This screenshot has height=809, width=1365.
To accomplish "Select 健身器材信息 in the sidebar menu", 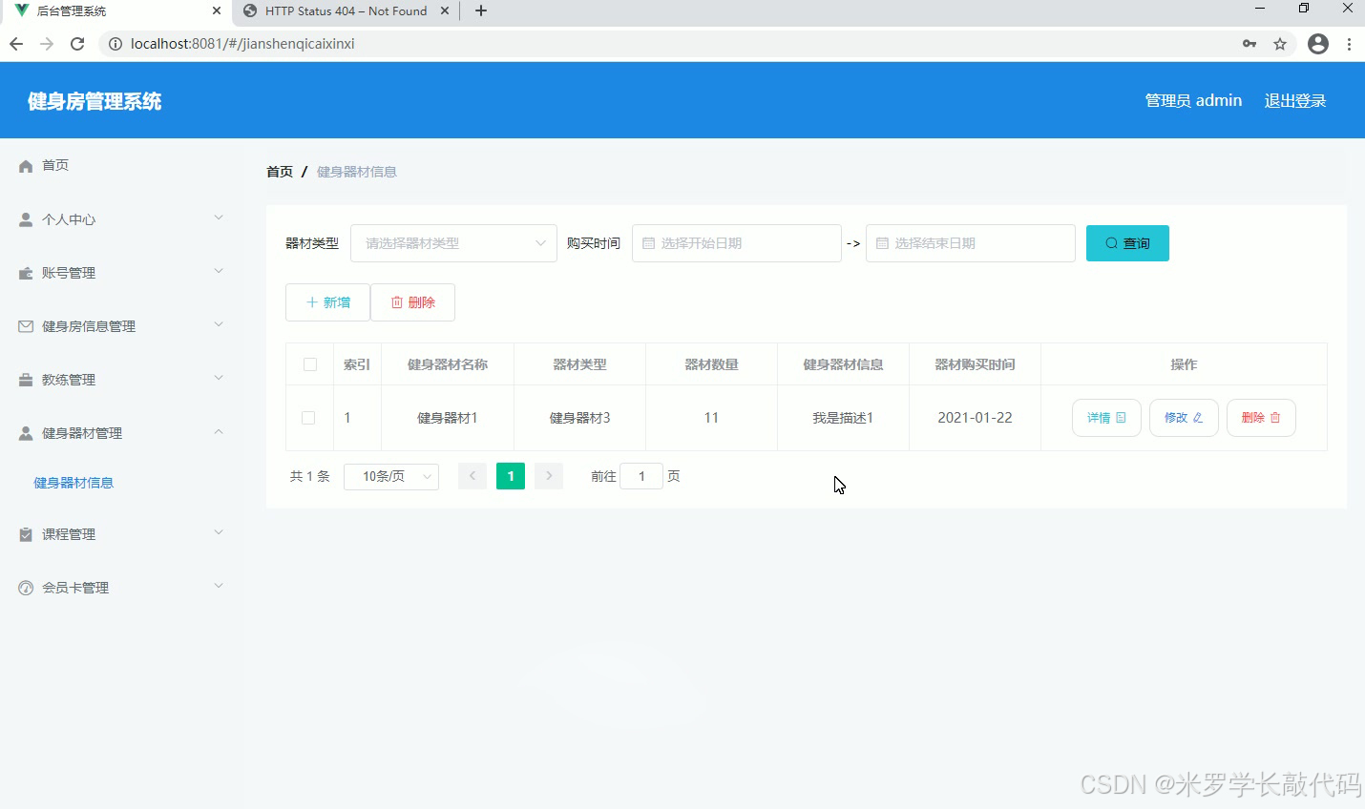I will point(73,482).
